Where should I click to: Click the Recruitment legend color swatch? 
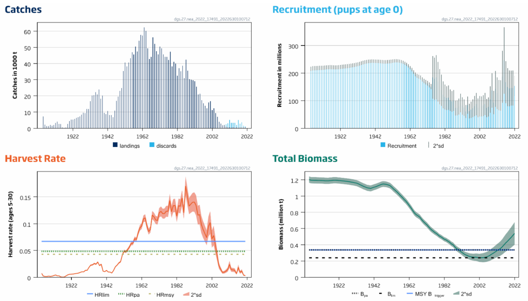tap(383, 145)
